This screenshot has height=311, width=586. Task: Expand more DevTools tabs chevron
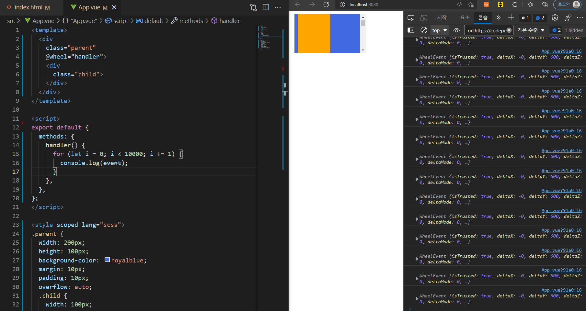point(498,17)
